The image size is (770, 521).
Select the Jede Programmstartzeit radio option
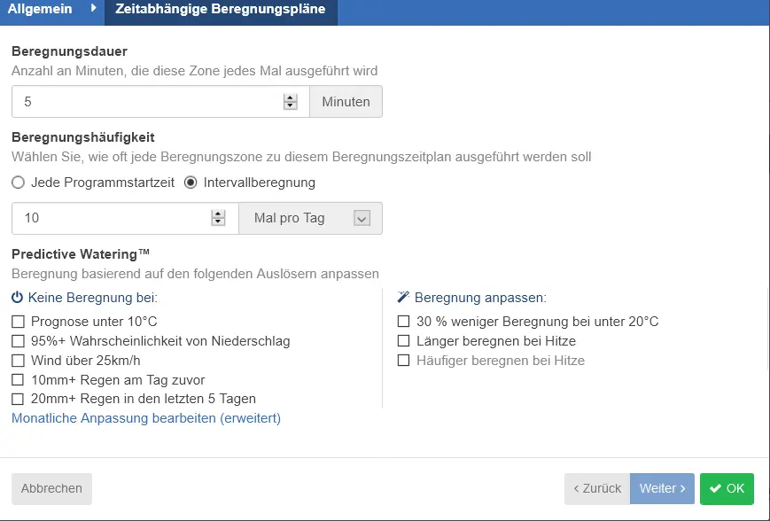pyautogui.click(x=18, y=183)
